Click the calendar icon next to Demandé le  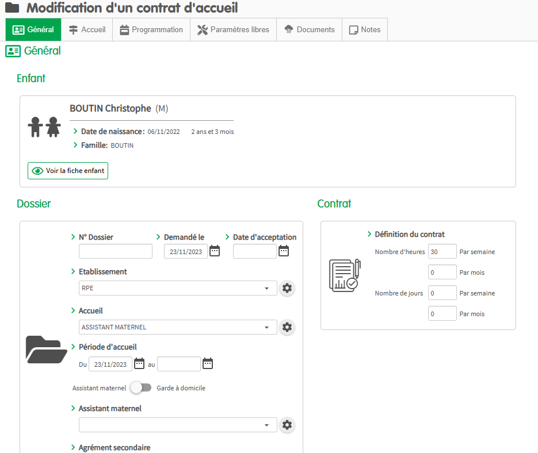215,251
